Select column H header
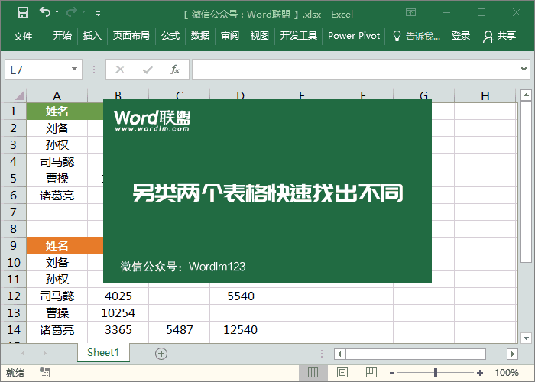535x382 pixels. (485, 95)
